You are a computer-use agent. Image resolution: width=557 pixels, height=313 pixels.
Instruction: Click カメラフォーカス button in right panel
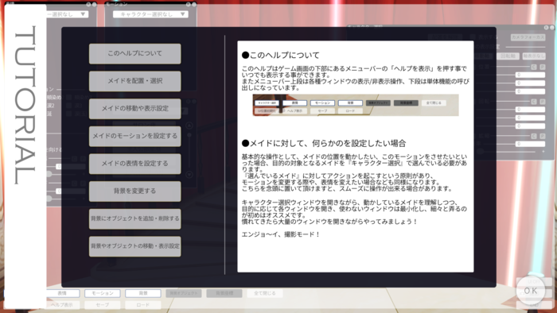coord(528,37)
